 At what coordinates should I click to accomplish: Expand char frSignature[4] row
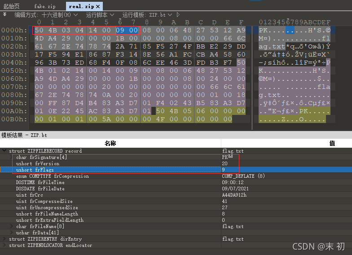pyautogui.click(x=11, y=157)
